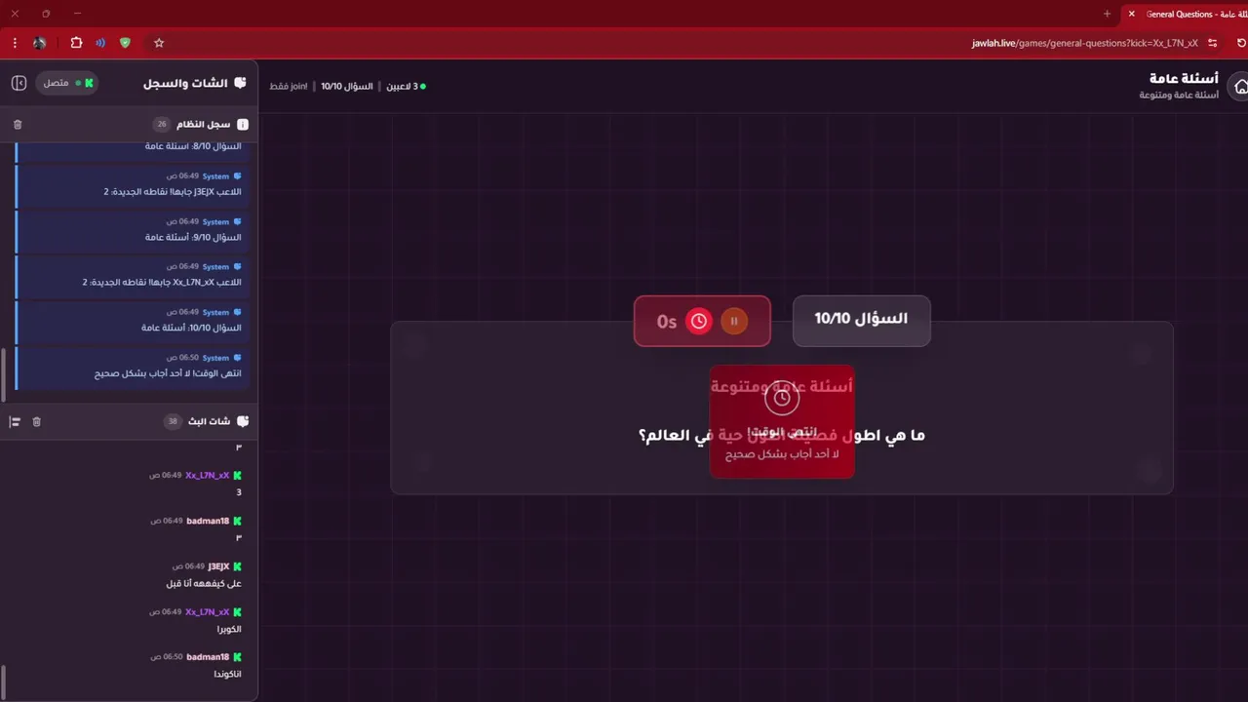The width and height of the screenshot is (1248, 702).
Task: Click the log entry السؤال 9/10: أسئلة عامة
Action: pyautogui.click(x=134, y=231)
